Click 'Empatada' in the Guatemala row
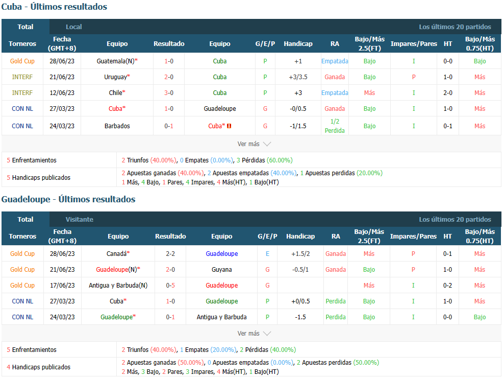The height and width of the screenshot is (378, 504). coord(335,61)
